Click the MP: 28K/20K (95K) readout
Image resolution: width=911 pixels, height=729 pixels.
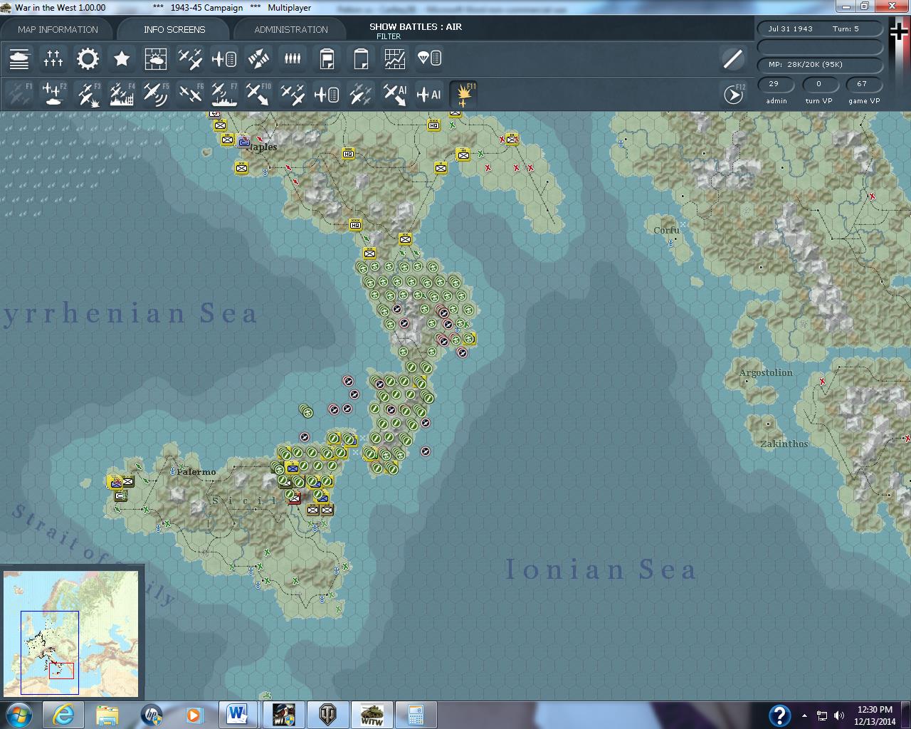click(820, 65)
